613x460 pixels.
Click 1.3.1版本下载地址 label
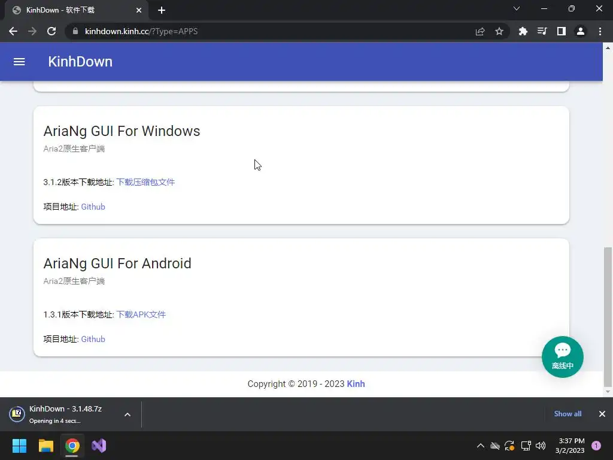pyautogui.click(x=78, y=315)
